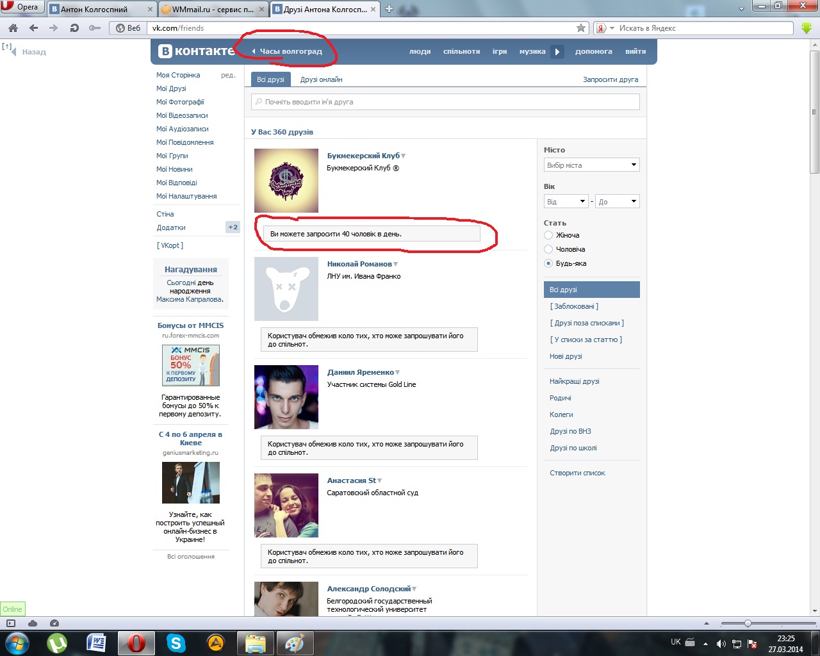Screen dimensions: 820x656
Task: Open the Мої Повідомлення menu item
Action: 185,142
